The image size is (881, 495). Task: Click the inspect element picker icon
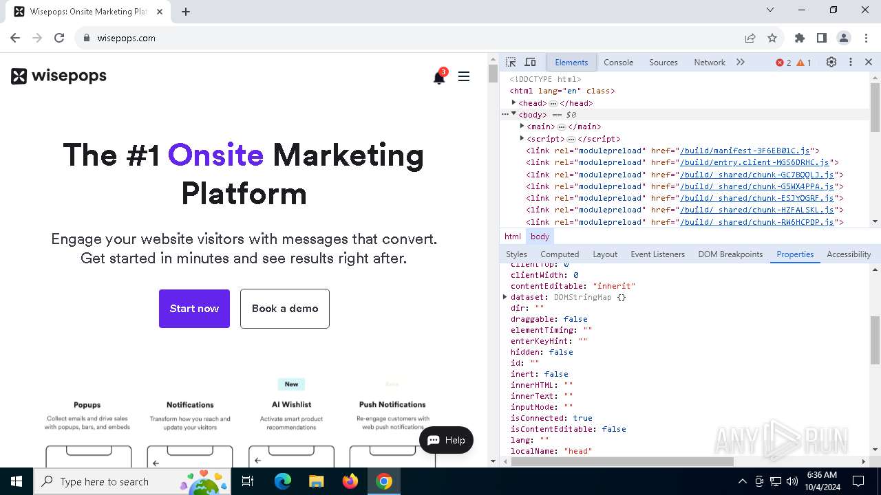pos(511,62)
